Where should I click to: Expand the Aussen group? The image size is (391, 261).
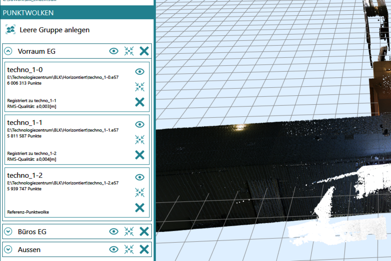click(x=8, y=249)
